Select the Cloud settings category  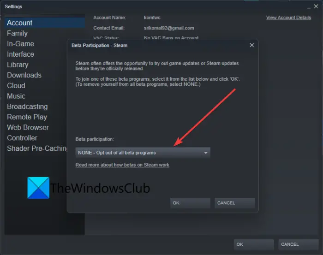coord(16,86)
